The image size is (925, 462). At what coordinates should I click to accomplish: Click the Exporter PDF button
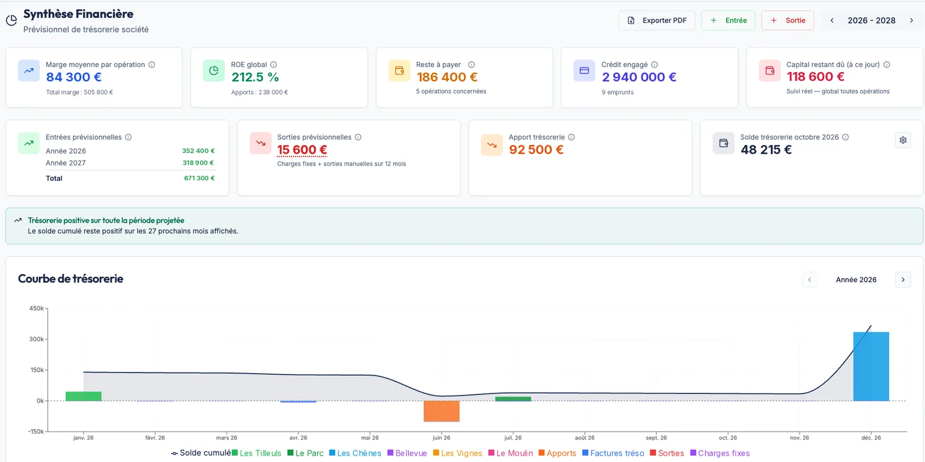coord(657,20)
